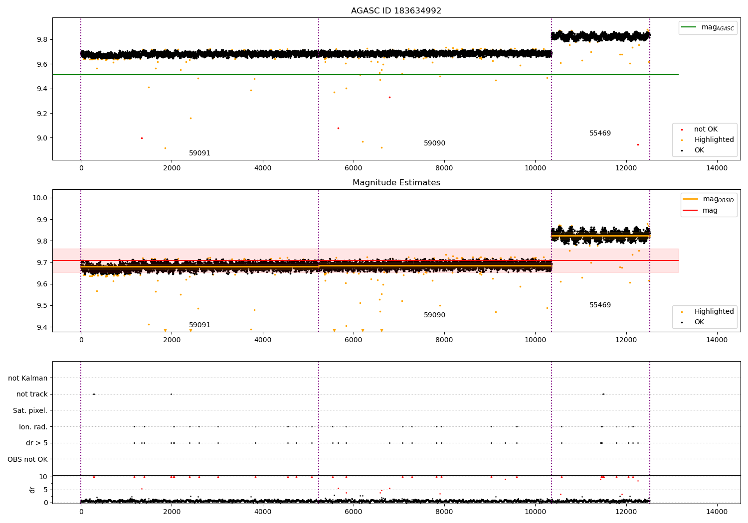Click obsid label 59090 in middle plot
Viewport: 748px width, 523px height.
tap(434, 315)
